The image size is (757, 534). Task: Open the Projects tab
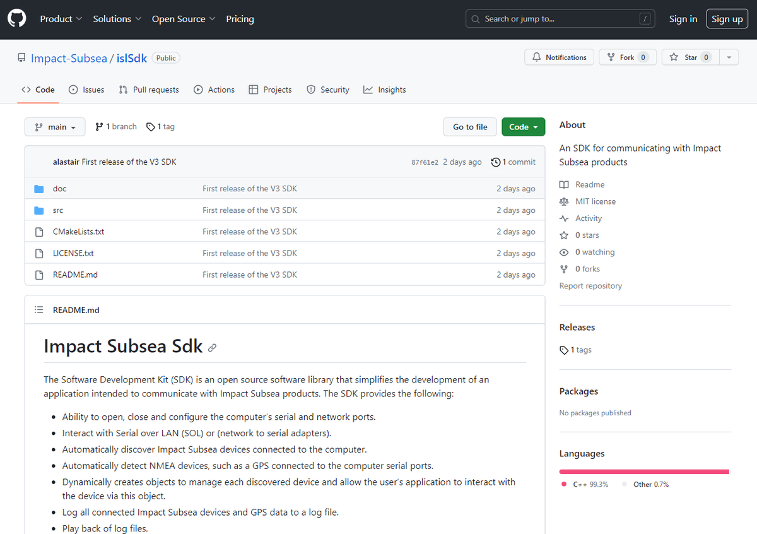point(270,90)
